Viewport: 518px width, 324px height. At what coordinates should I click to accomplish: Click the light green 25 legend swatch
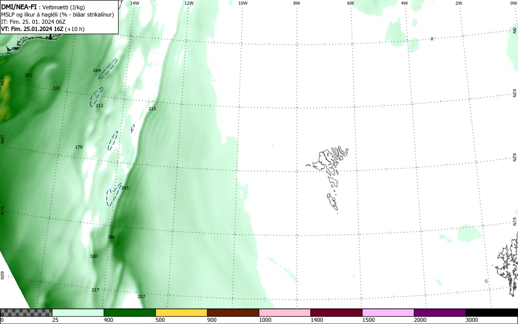pos(78,313)
